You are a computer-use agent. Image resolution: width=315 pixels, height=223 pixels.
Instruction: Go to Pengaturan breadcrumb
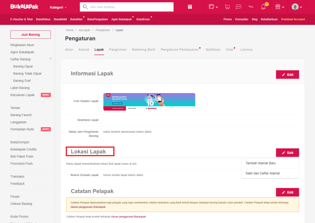(x=103, y=30)
